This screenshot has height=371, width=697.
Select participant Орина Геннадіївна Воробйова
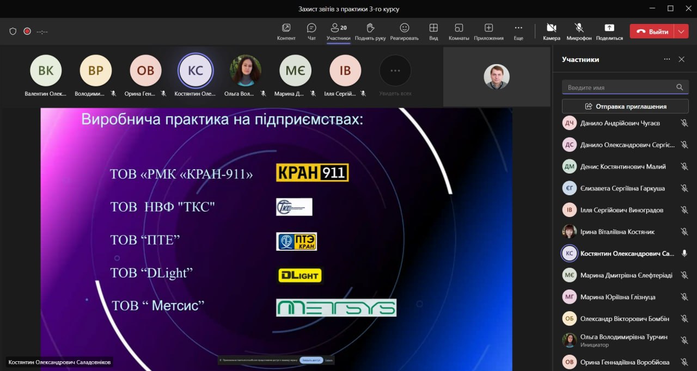point(625,362)
